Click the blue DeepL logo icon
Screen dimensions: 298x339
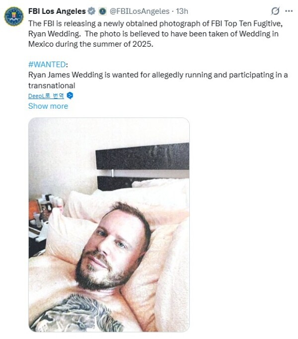click(70, 95)
